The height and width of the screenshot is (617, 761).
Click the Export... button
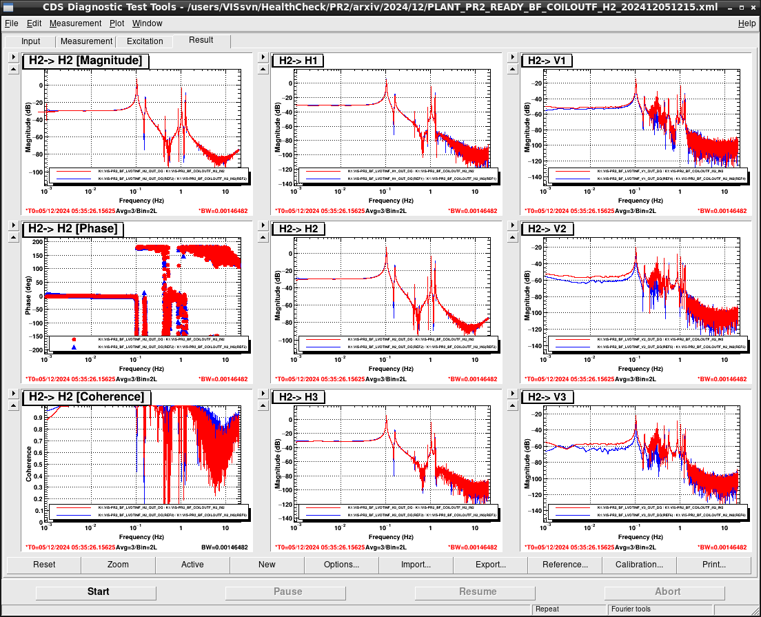click(490, 565)
